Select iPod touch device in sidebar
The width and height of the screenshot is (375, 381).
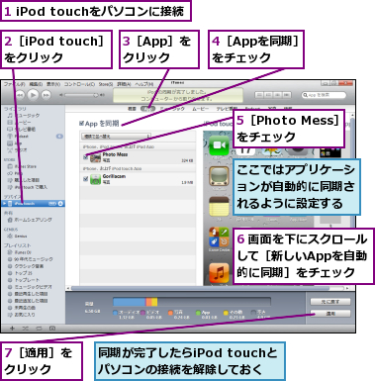click(x=33, y=204)
